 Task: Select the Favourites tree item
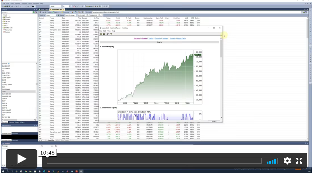click(x=8, y=30)
